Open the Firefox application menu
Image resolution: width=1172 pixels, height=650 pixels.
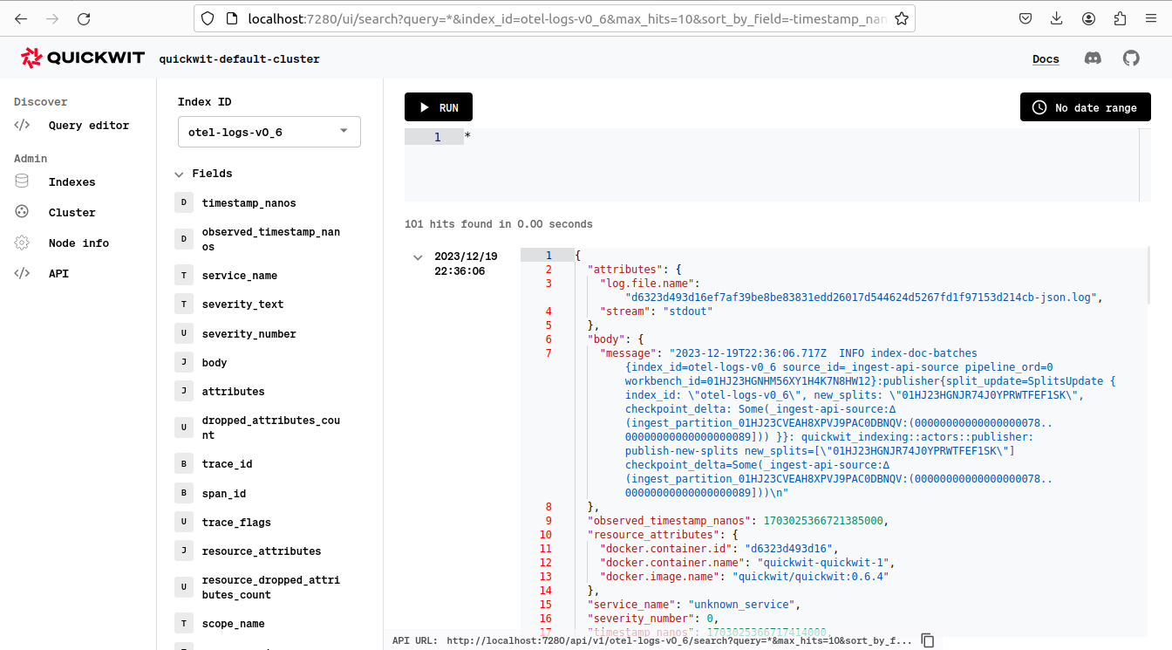[x=1150, y=18]
